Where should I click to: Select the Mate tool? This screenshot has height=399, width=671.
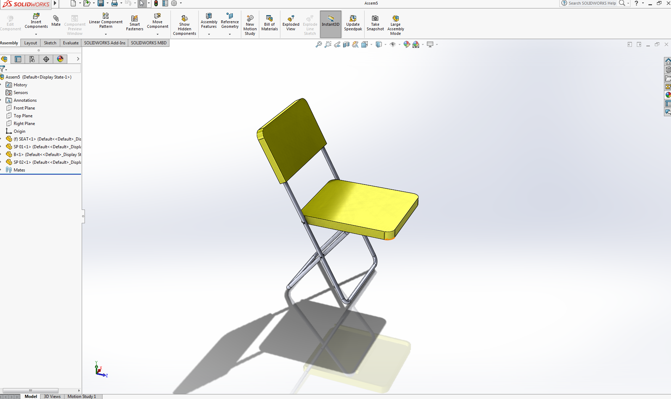tap(56, 21)
